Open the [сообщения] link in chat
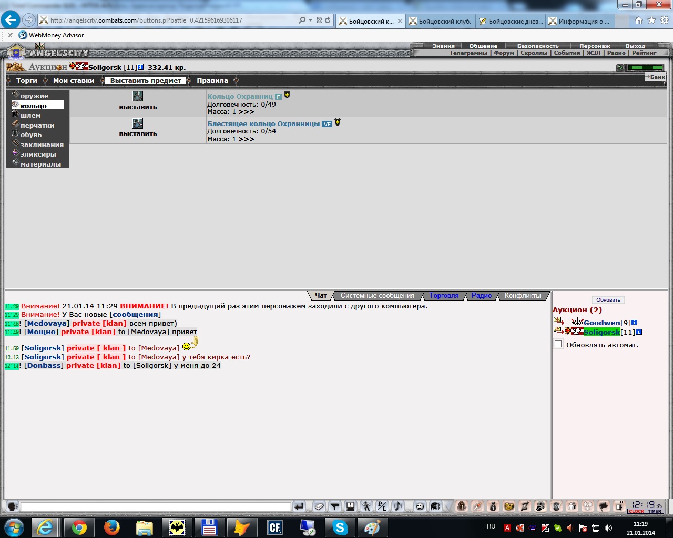 [x=135, y=314]
